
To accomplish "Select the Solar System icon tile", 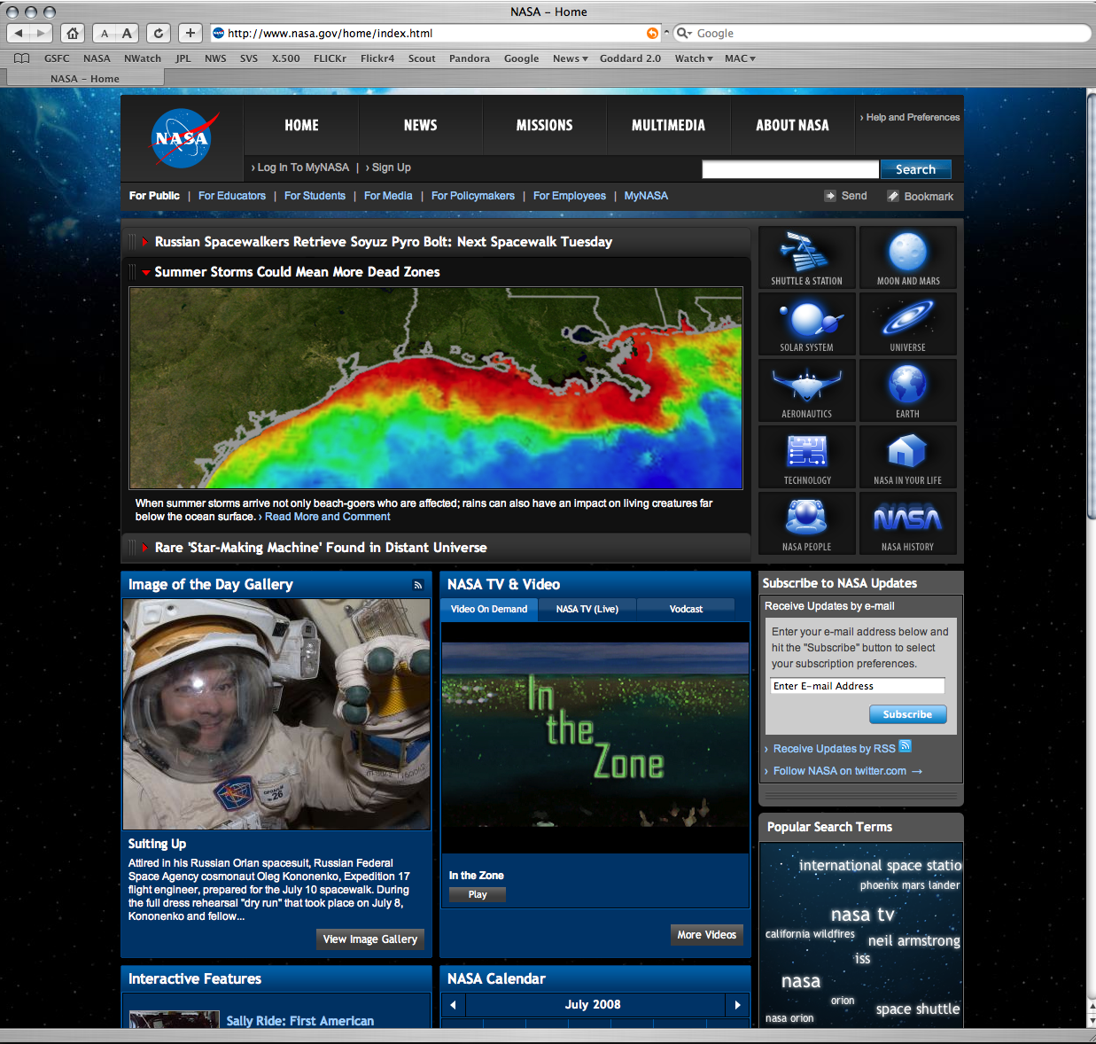I will pos(806,323).
